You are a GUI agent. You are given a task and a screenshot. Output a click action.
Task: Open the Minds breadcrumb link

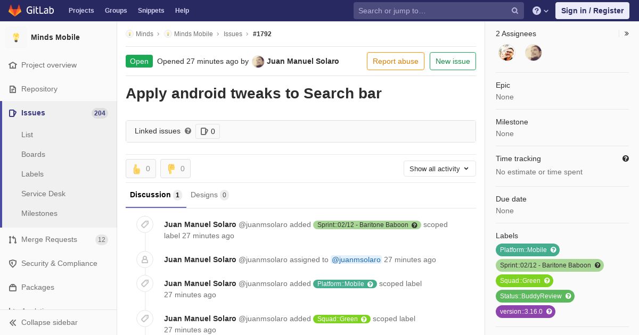tap(144, 34)
